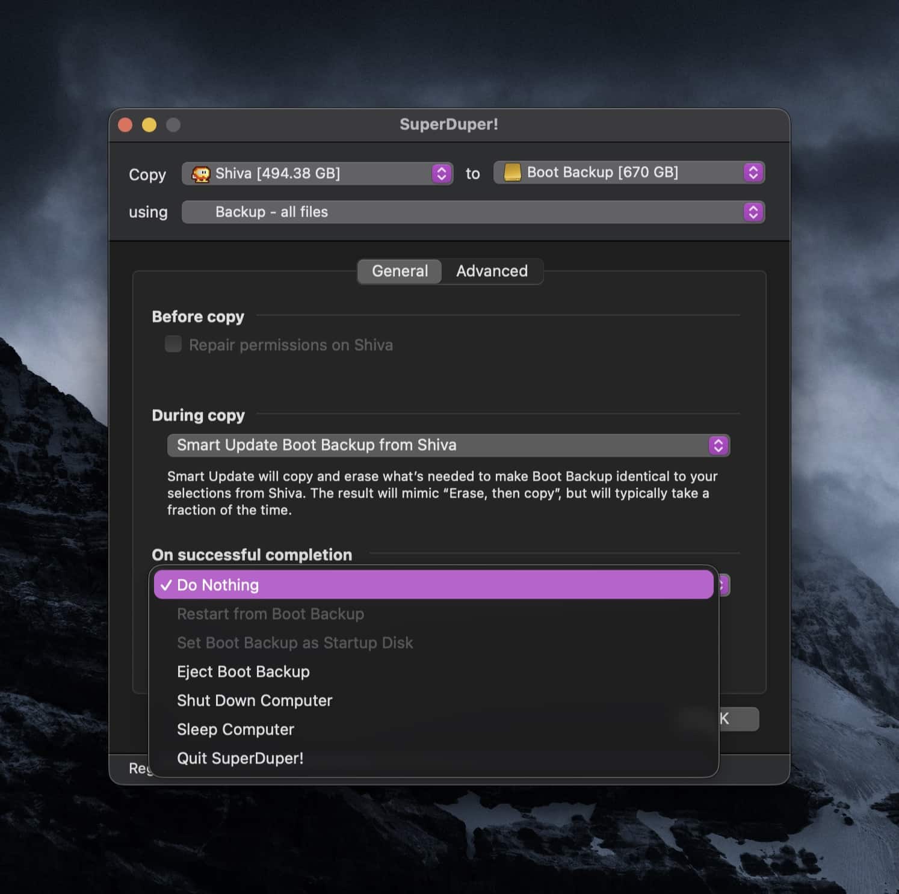Click the partially hidden OK button
Viewport: 899px width, 894px height.
coord(739,719)
